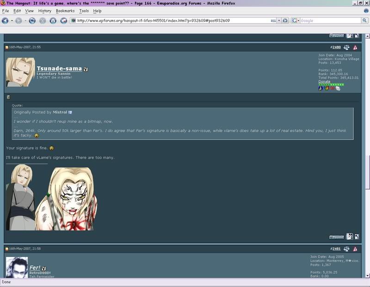Click the text "Total Points: 345,413.01"
The width and height of the screenshot is (370, 287).
pos(339,78)
